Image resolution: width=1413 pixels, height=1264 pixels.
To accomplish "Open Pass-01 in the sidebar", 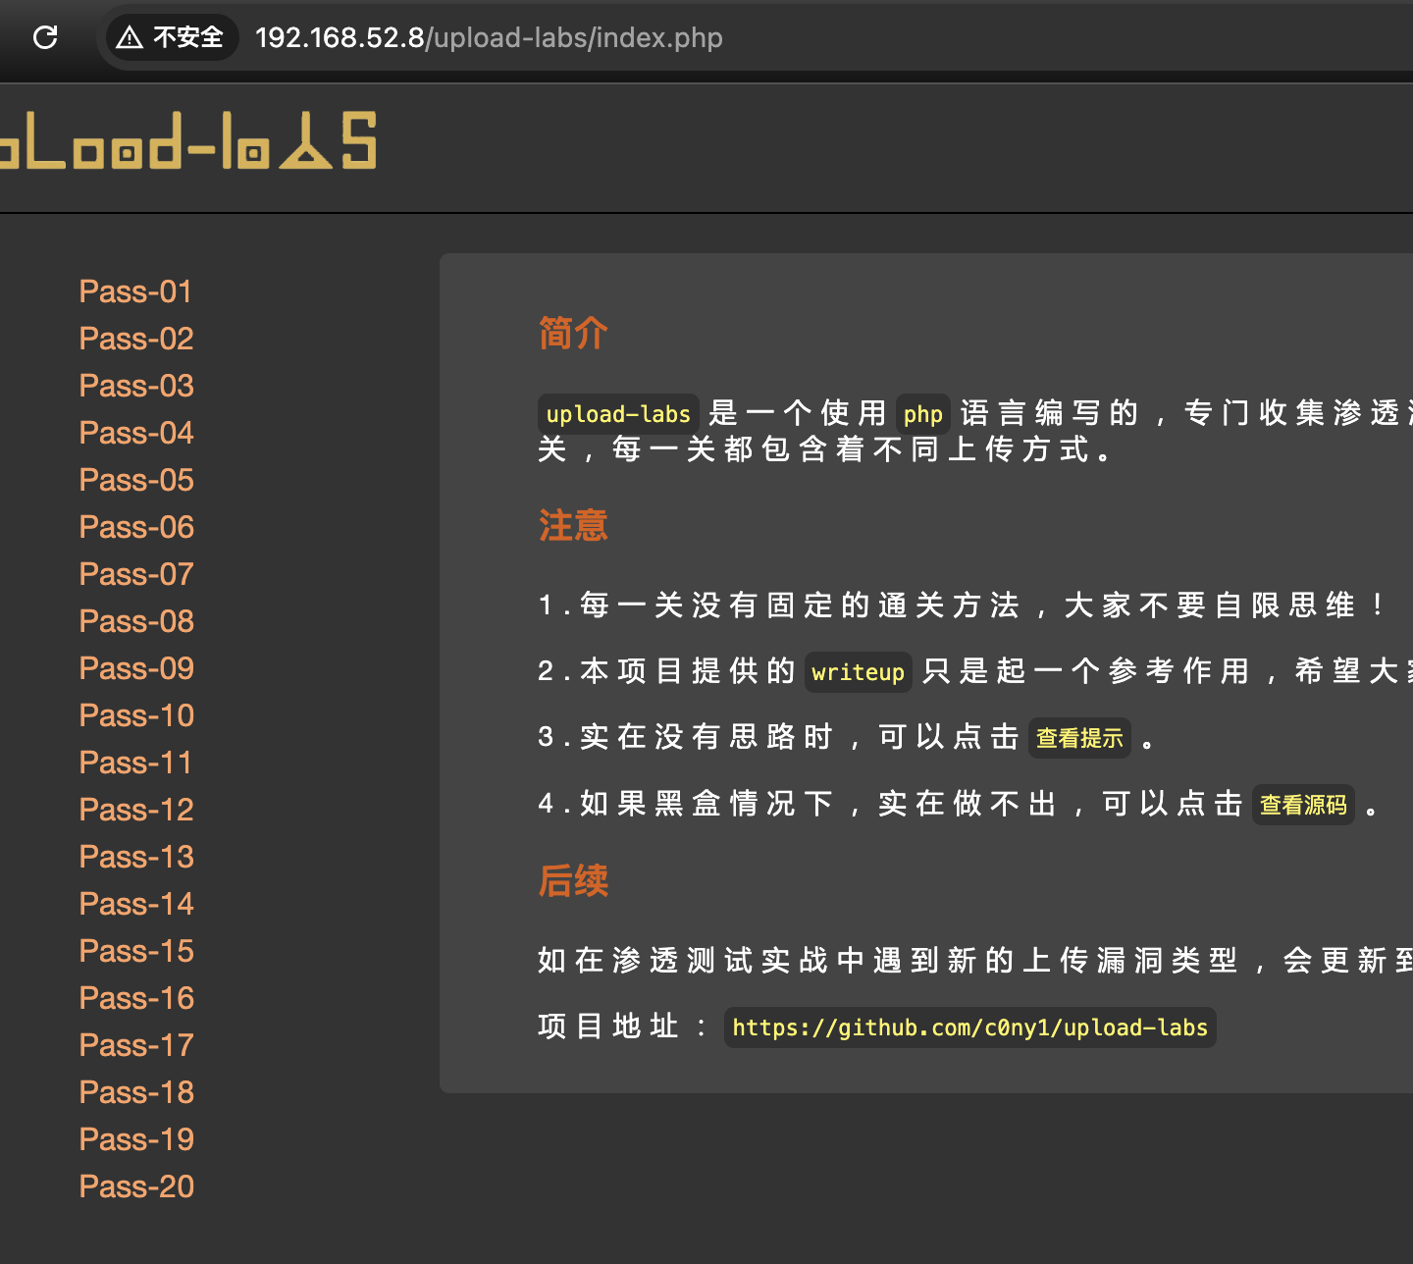I will 135,291.
